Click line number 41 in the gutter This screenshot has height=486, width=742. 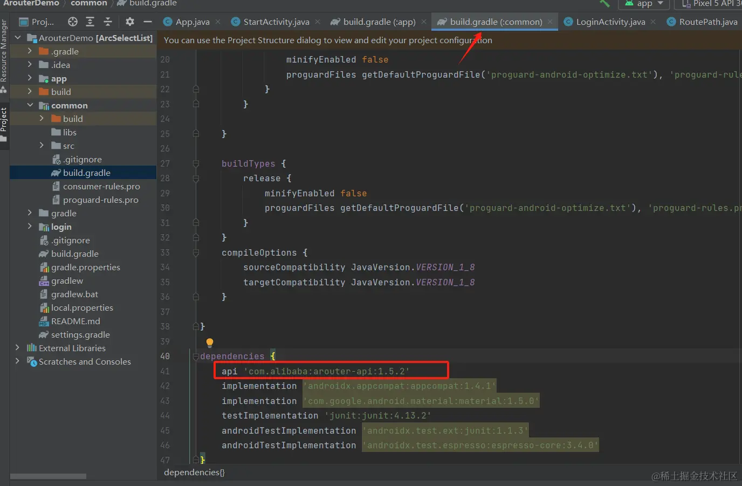(x=164, y=371)
